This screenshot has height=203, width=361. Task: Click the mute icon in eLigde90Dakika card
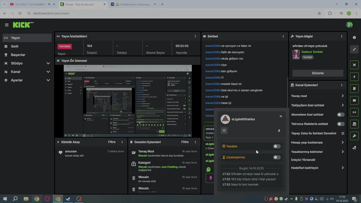(279, 131)
